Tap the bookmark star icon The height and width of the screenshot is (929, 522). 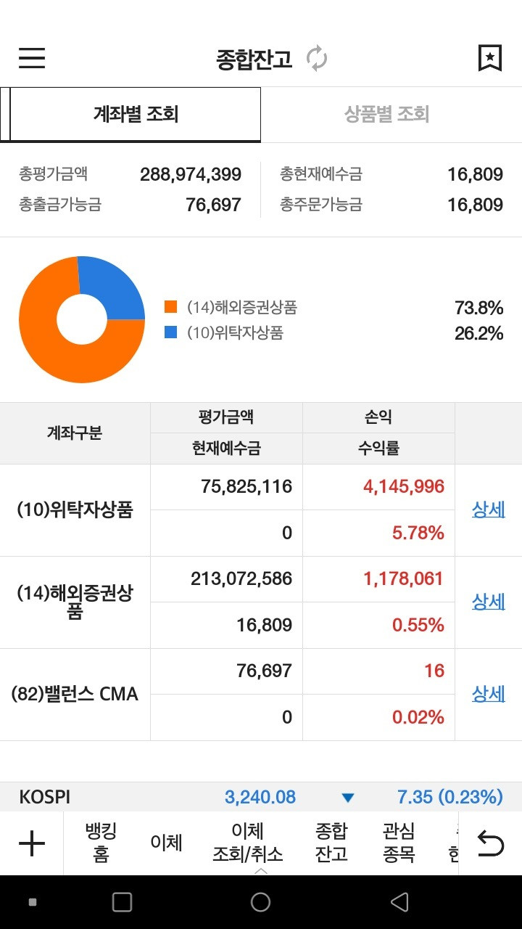click(x=490, y=58)
